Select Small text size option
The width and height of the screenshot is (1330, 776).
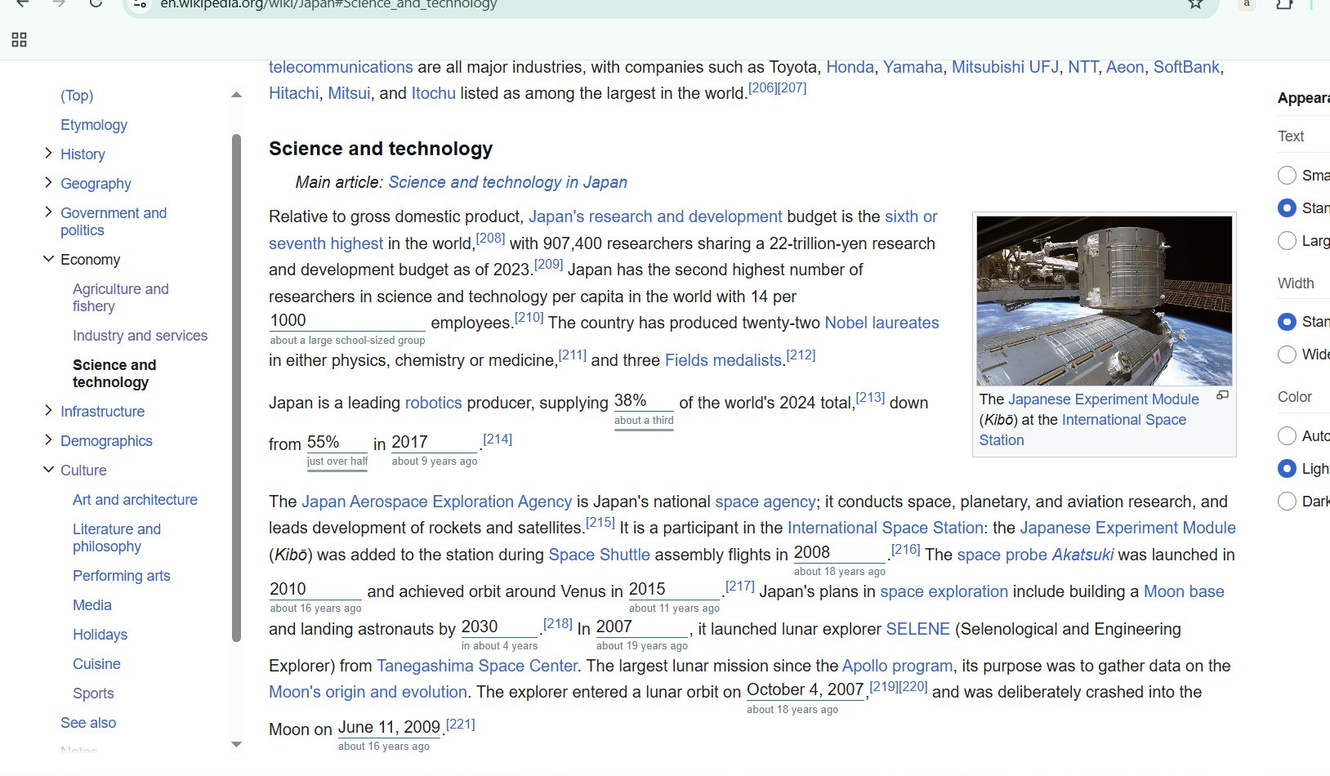coord(1287,175)
